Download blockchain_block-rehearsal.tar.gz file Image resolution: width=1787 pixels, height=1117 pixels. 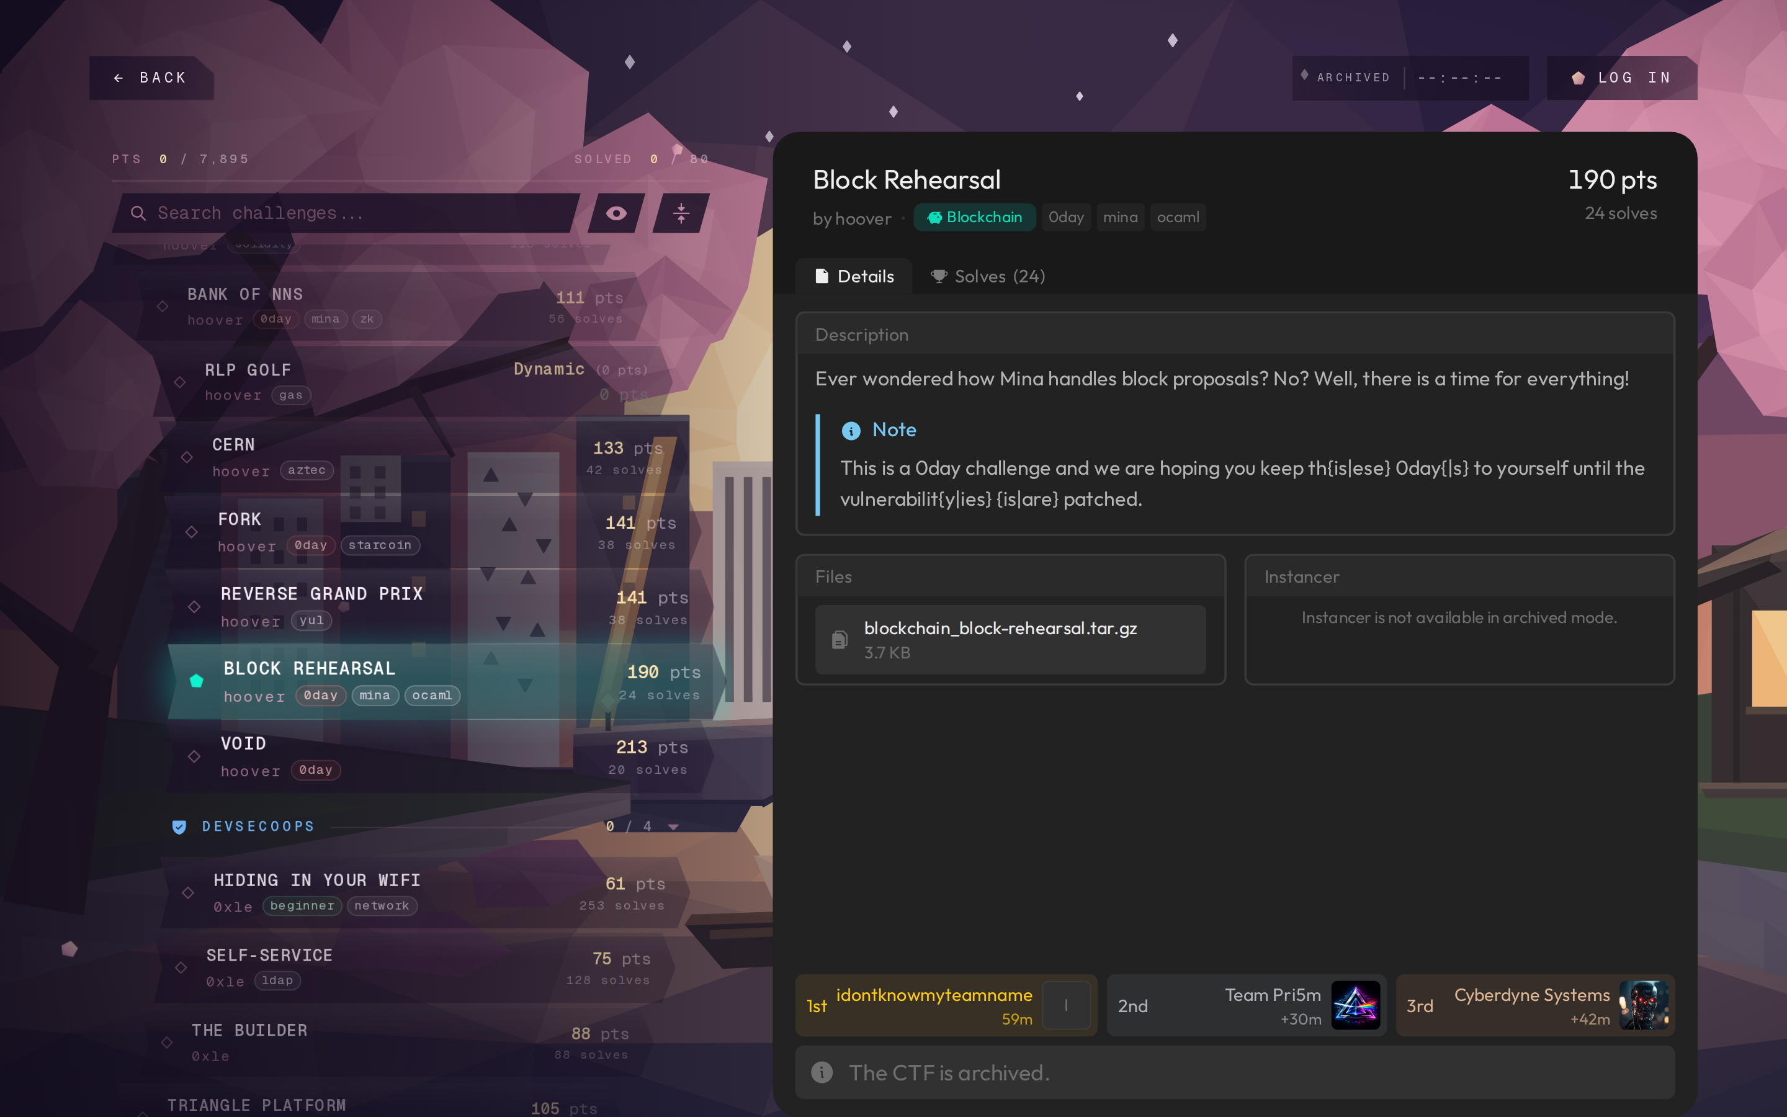[1010, 640]
